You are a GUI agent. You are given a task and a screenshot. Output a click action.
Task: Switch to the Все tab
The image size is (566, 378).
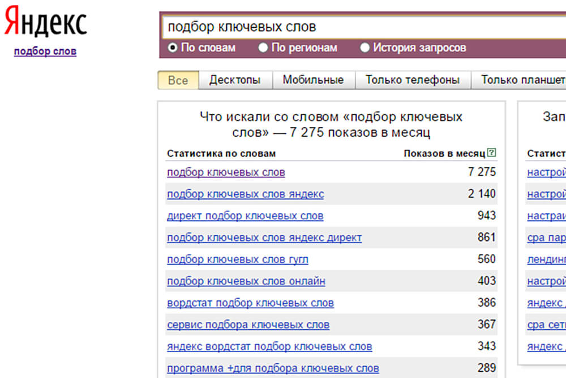coord(178,80)
